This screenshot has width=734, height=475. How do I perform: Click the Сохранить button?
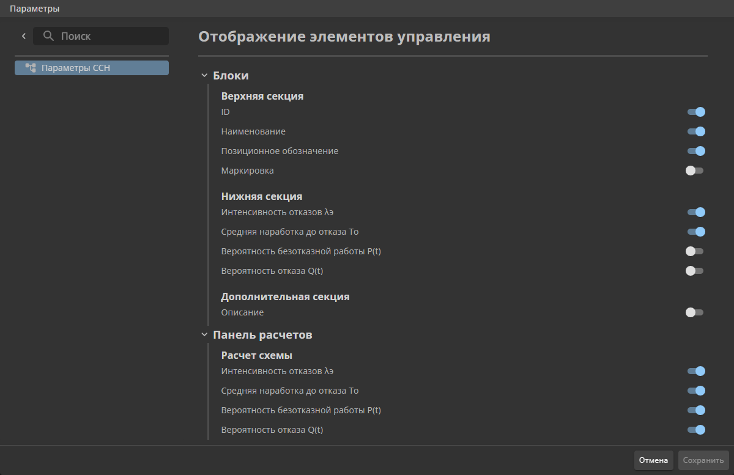click(703, 460)
